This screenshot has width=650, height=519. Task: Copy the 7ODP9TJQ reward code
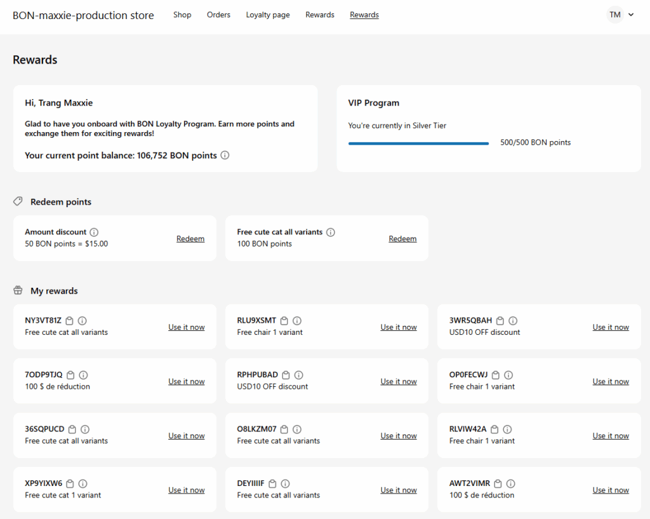tap(70, 375)
